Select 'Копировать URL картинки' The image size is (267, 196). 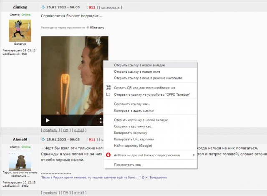(150, 139)
